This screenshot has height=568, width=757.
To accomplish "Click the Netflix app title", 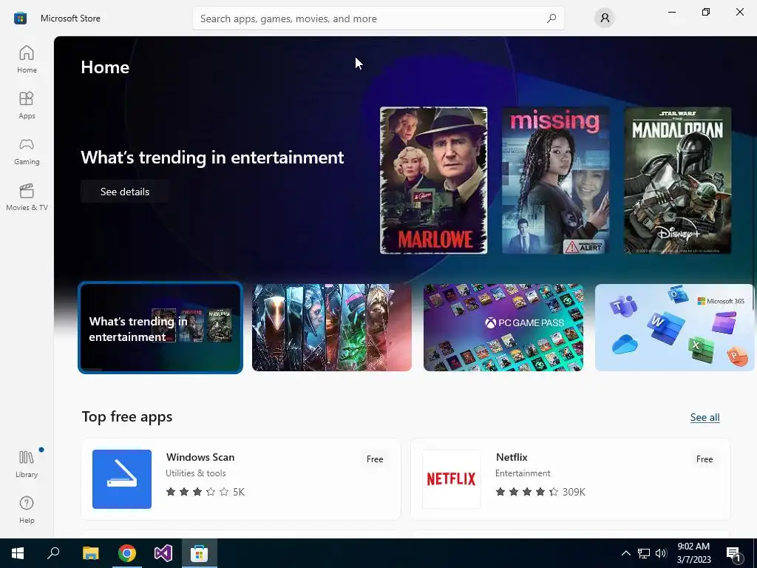I will point(512,457).
